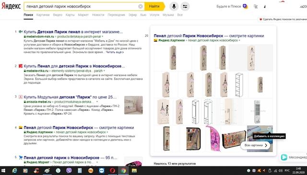Switch to the Картинки tab
The width and height of the screenshot is (307, 175).
43,15
